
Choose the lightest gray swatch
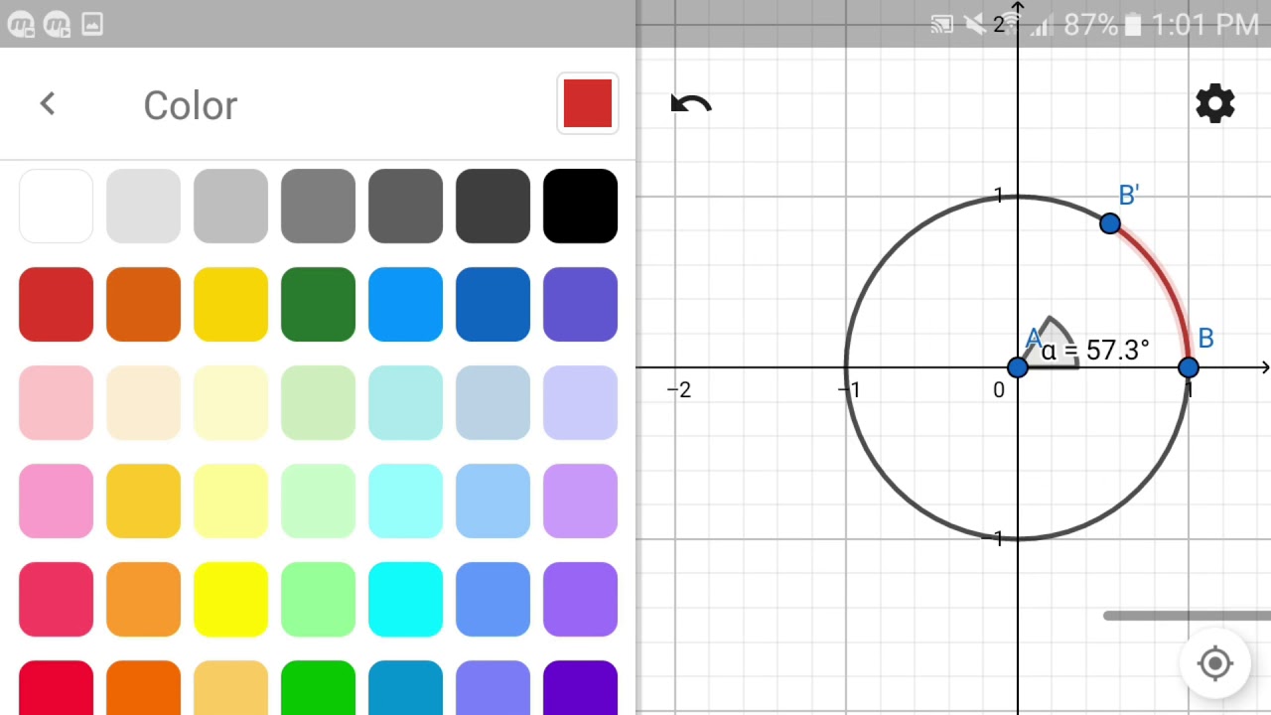[x=143, y=206]
